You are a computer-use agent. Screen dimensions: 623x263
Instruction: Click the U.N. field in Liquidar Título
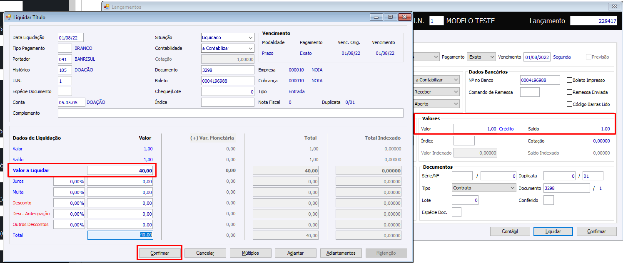click(65, 81)
